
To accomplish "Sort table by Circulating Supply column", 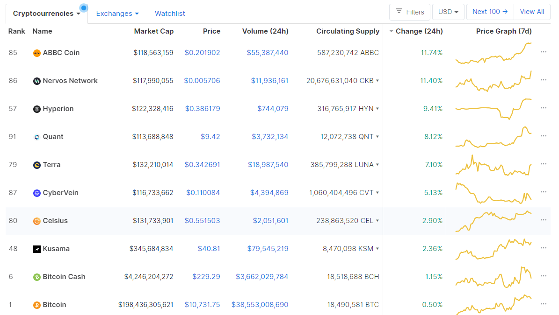I will 348,31.
